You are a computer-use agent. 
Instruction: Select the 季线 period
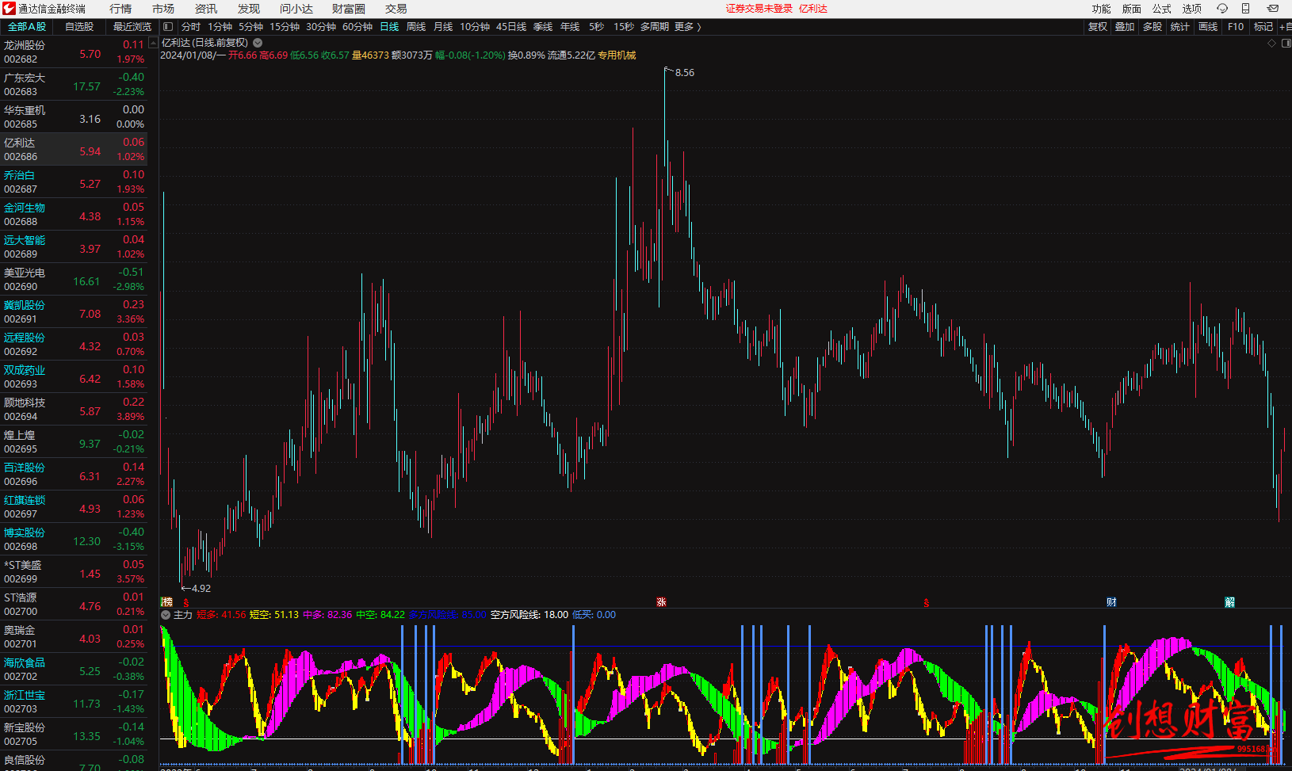543,27
